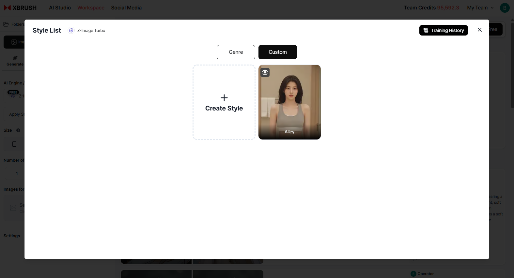The width and height of the screenshot is (514, 278).
Task: Click the Style List heading
Action: (x=47, y=30)
